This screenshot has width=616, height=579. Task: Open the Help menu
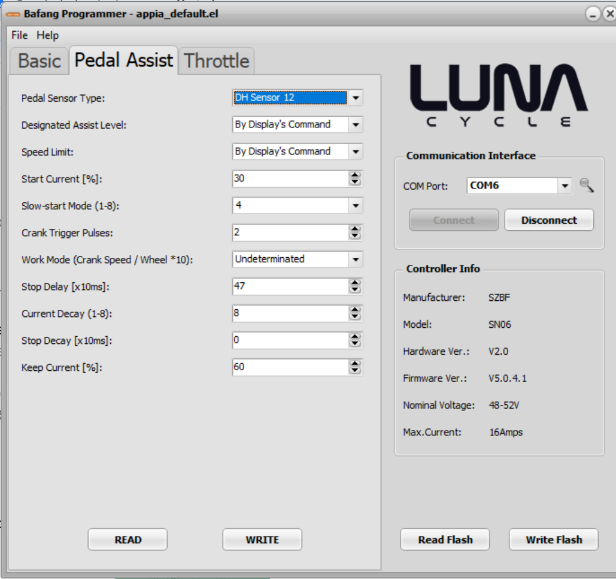[x=47, y=35]
